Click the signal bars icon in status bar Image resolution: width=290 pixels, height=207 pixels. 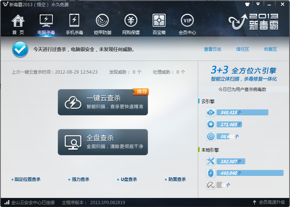[7, 202]
